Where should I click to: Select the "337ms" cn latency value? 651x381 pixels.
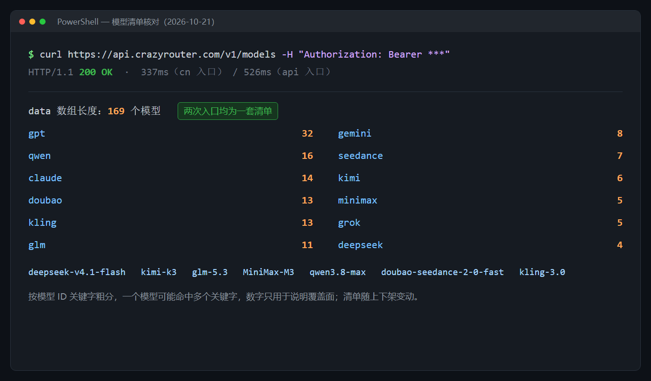[155, 72]
